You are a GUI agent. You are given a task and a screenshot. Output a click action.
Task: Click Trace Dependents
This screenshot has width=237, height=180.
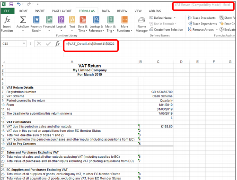[202, 24]
